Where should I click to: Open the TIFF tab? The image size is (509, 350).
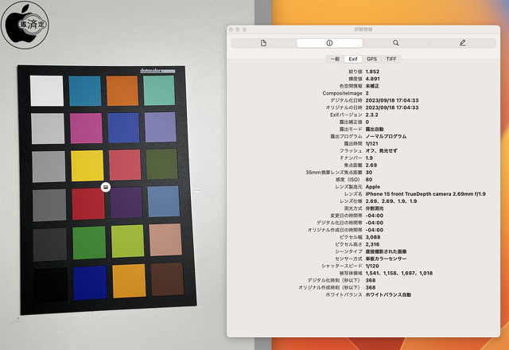pos(391,59)
